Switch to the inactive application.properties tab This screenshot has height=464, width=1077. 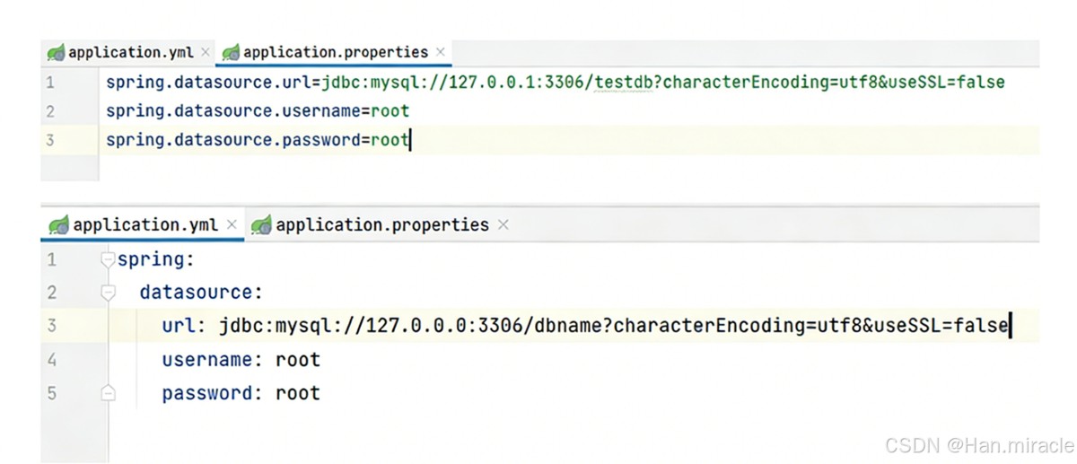pos(381,224)
